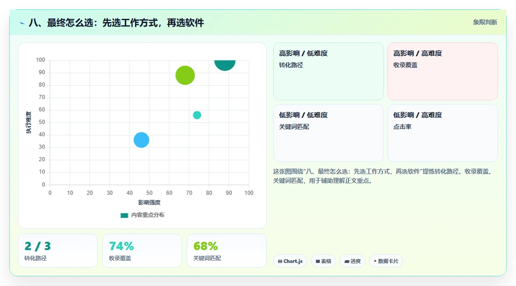This screenshot has width=516, height=286.
Task: Click the 68% 关键词匹配 stat card
Action: coord(226,251)
